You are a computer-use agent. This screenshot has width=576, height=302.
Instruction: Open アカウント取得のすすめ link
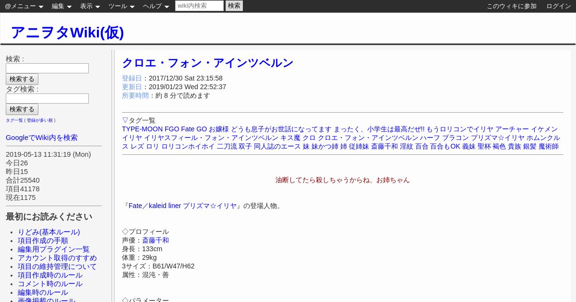[57, 258]
